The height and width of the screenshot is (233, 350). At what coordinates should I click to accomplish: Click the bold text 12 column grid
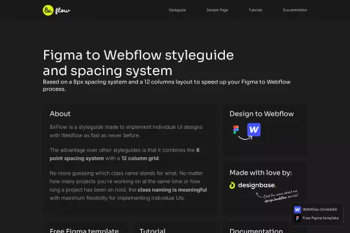[140, 159]
